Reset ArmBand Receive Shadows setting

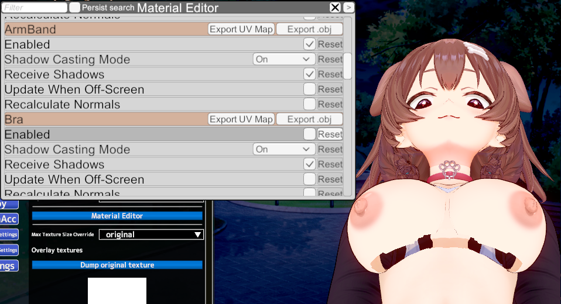330,74
